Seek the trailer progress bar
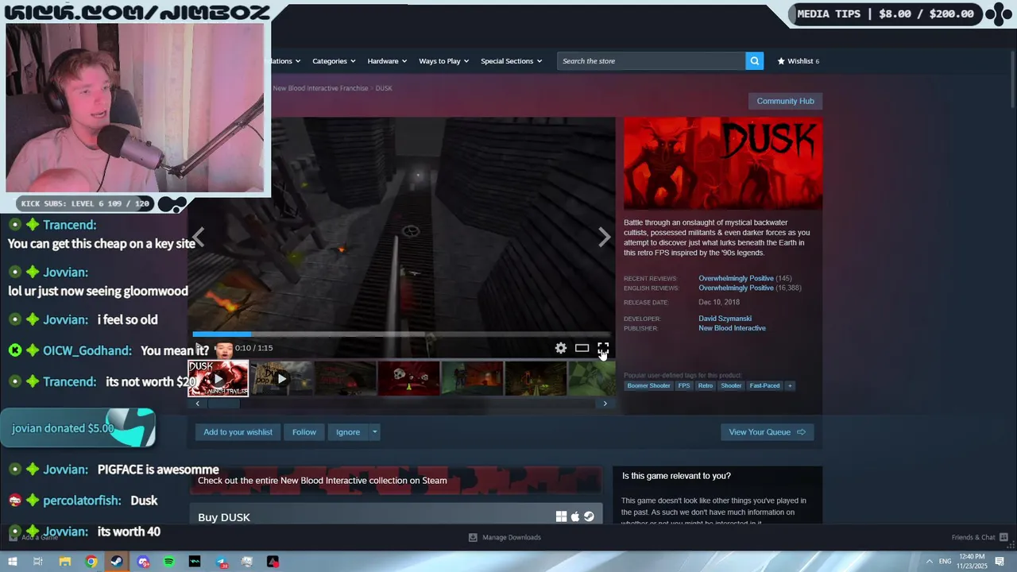1017x572 pixels. [401, 334]
